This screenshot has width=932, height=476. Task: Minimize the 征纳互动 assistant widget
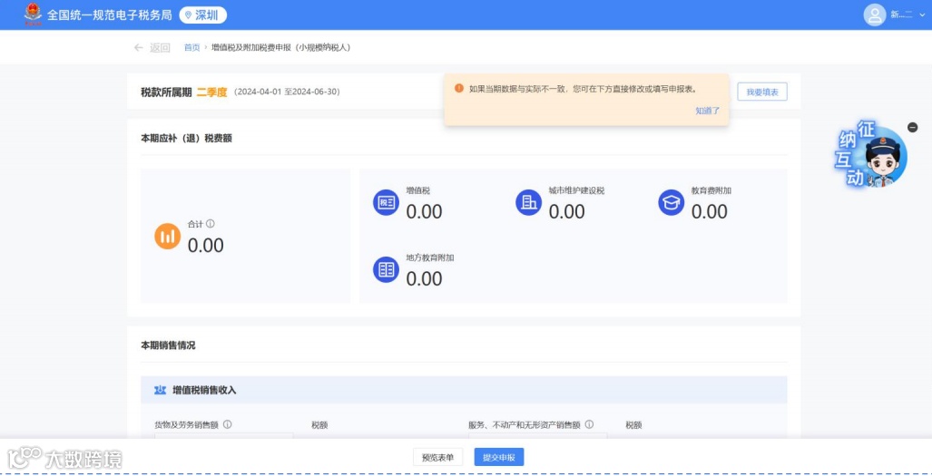coord(912,127)
